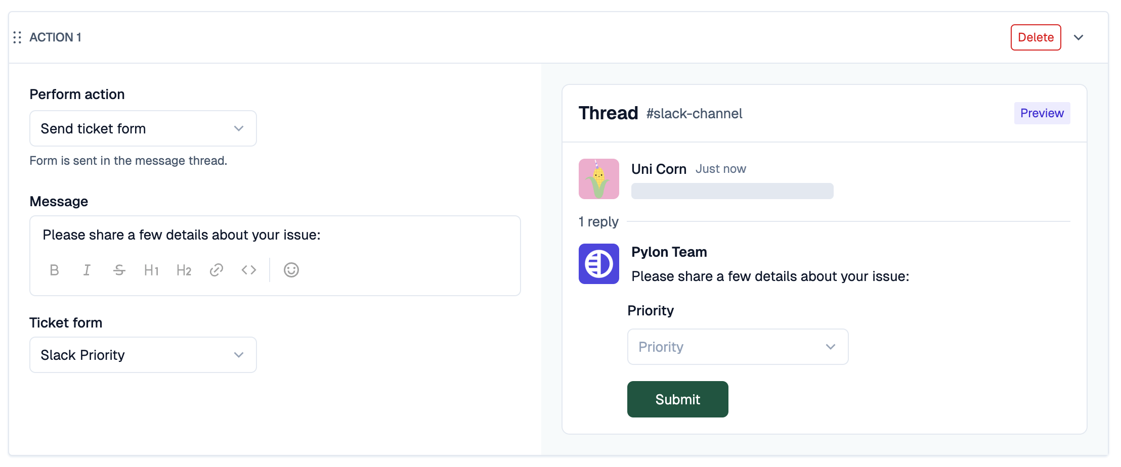Grab the Action 1 drag handle

[17, 37]
